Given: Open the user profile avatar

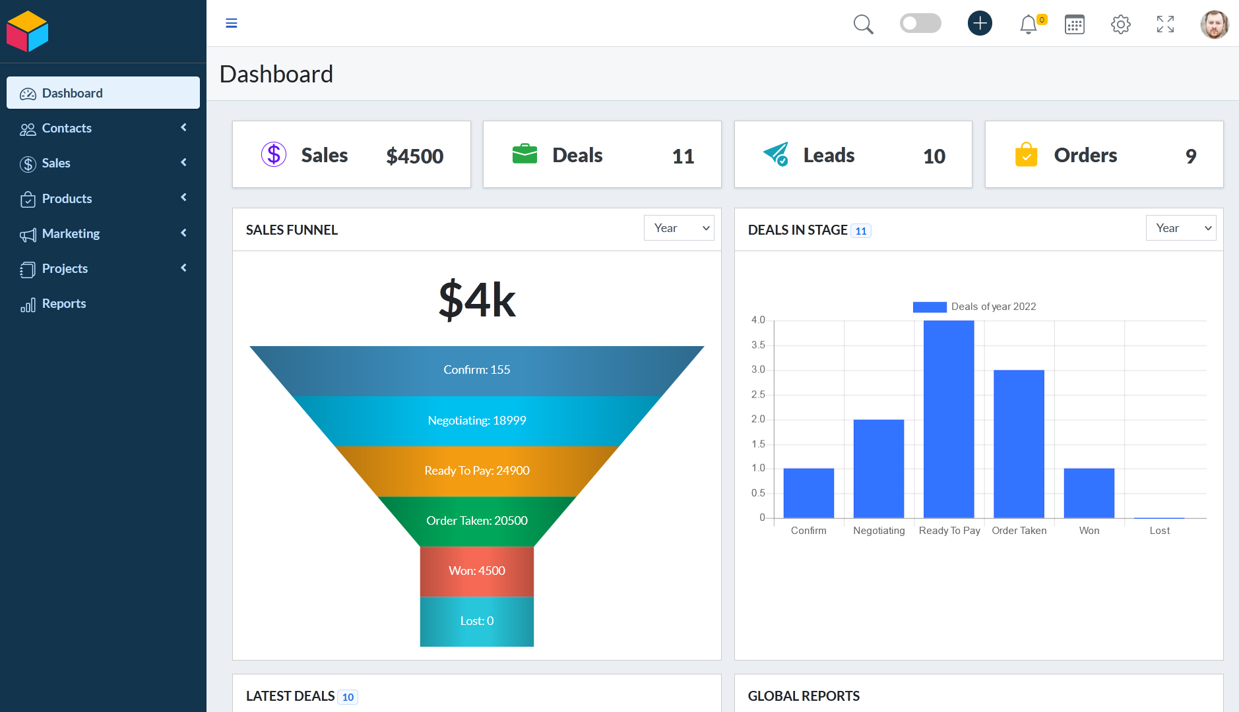Looking at the screenshot, I should [1214, 24].
